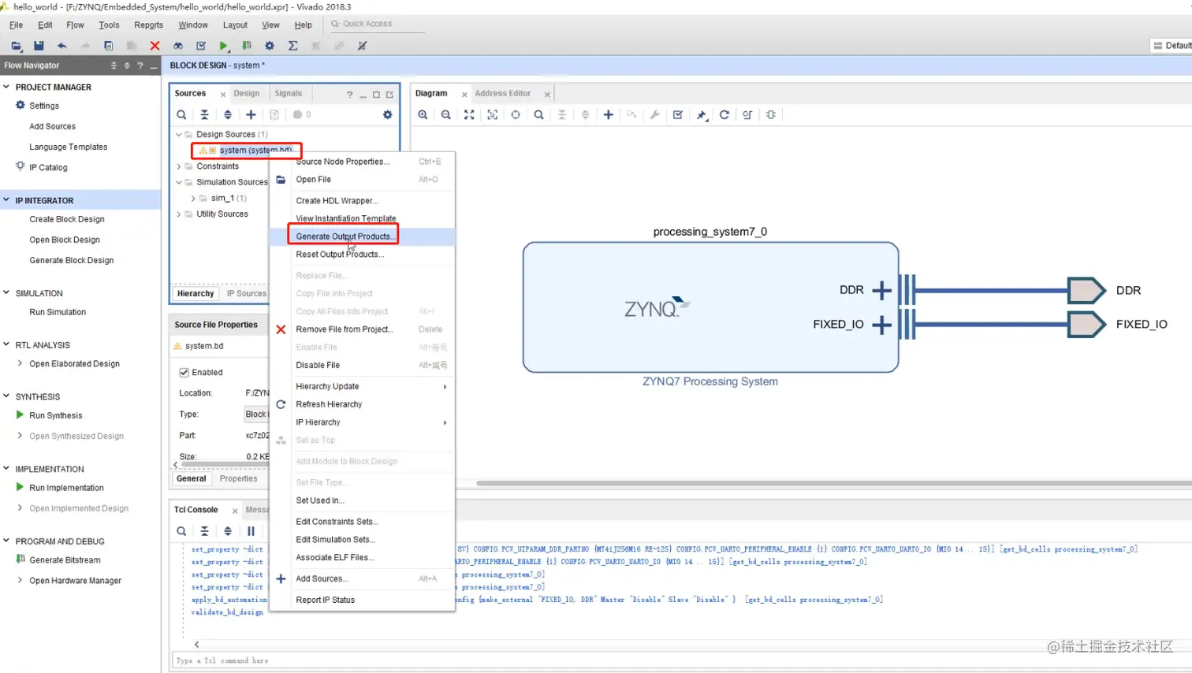Switch to the Address Editor tab
This screenshot has height=673, width=1192.
tap(503, 93)
